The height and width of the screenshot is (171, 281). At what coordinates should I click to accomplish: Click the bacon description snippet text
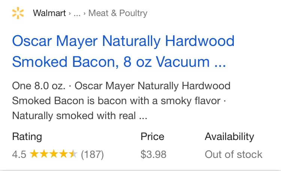pyautogui.click(x=121, y=101)
